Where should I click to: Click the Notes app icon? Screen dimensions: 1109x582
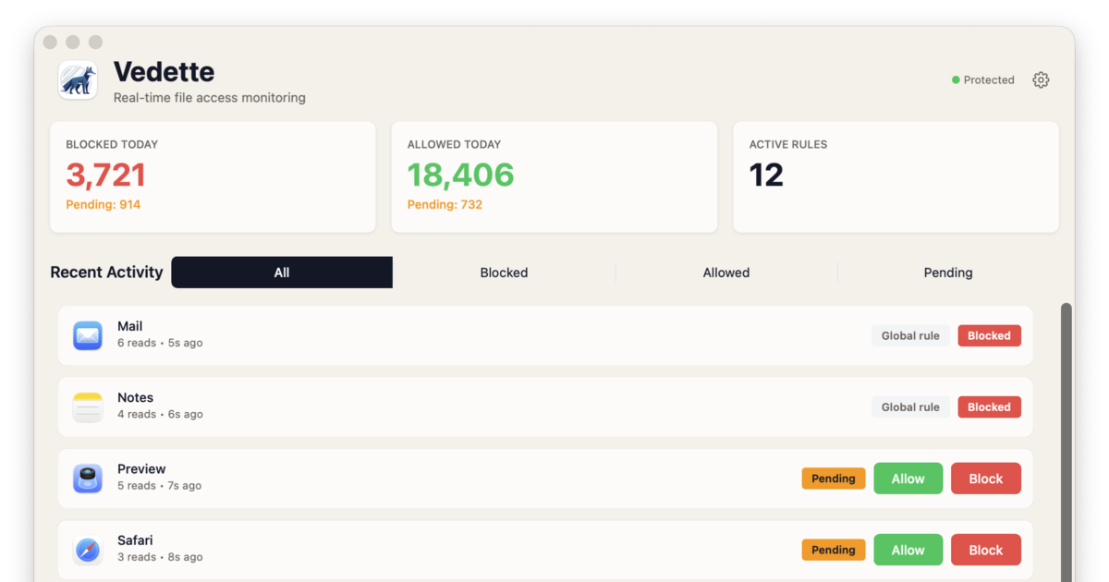88,406
